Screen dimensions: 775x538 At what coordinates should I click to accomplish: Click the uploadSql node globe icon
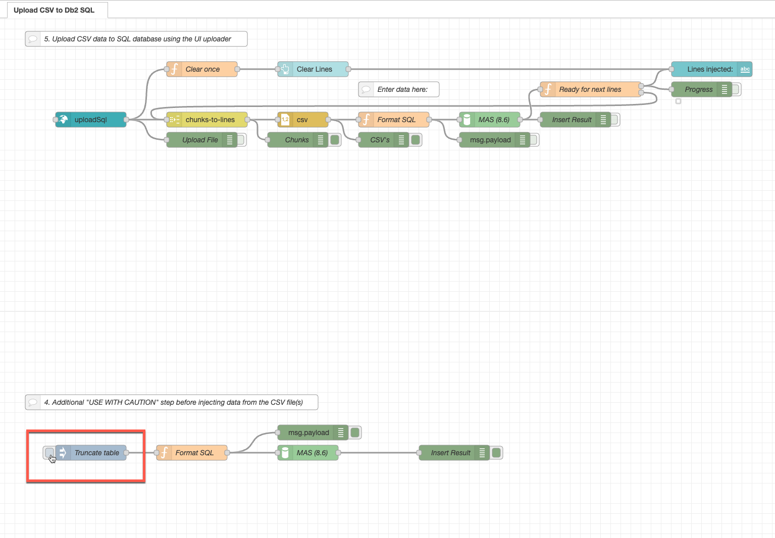(x=63, y=120)
